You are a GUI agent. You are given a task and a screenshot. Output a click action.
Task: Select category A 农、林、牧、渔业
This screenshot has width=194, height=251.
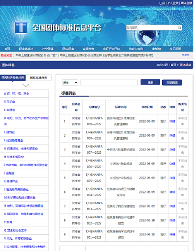pyautogui.click(x=16, y=93)
